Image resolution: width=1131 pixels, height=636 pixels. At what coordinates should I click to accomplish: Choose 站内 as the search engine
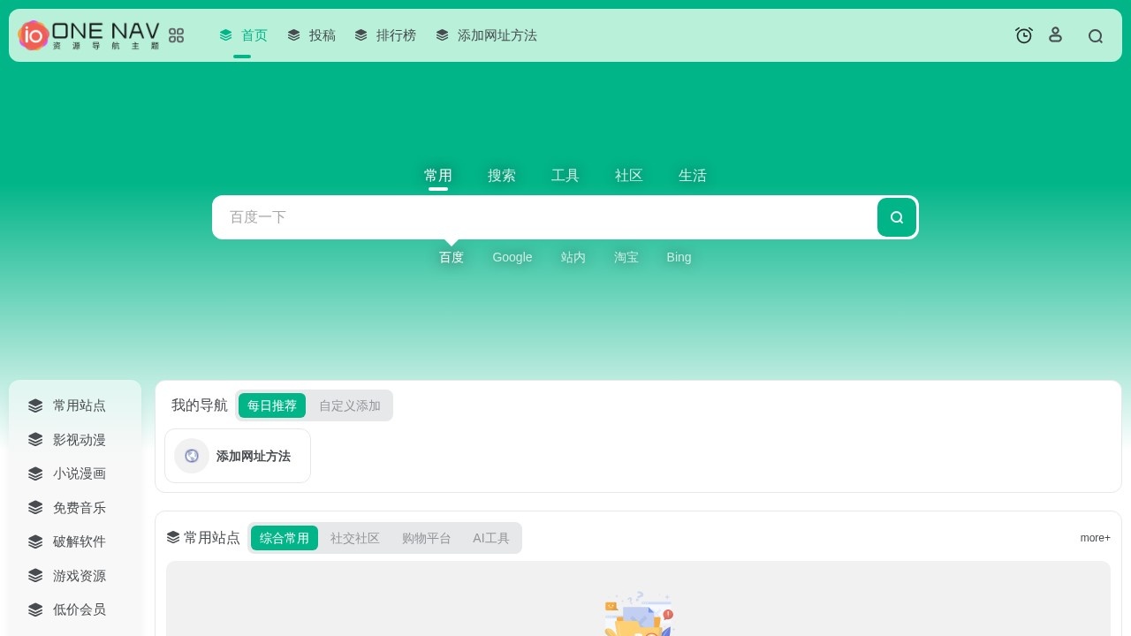tap(573, 257)
